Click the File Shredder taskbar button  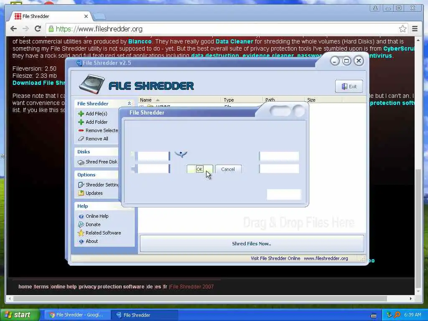pos(145,315)
